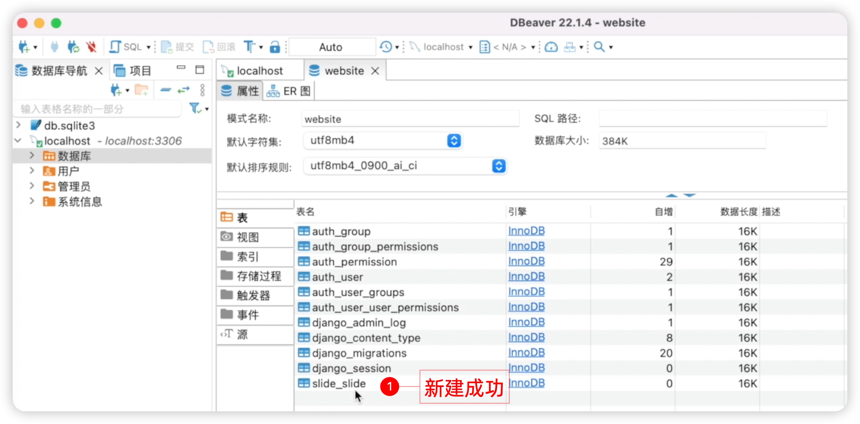Click the transaction log clock icon

pyautogui.click(x=386, y=47)
